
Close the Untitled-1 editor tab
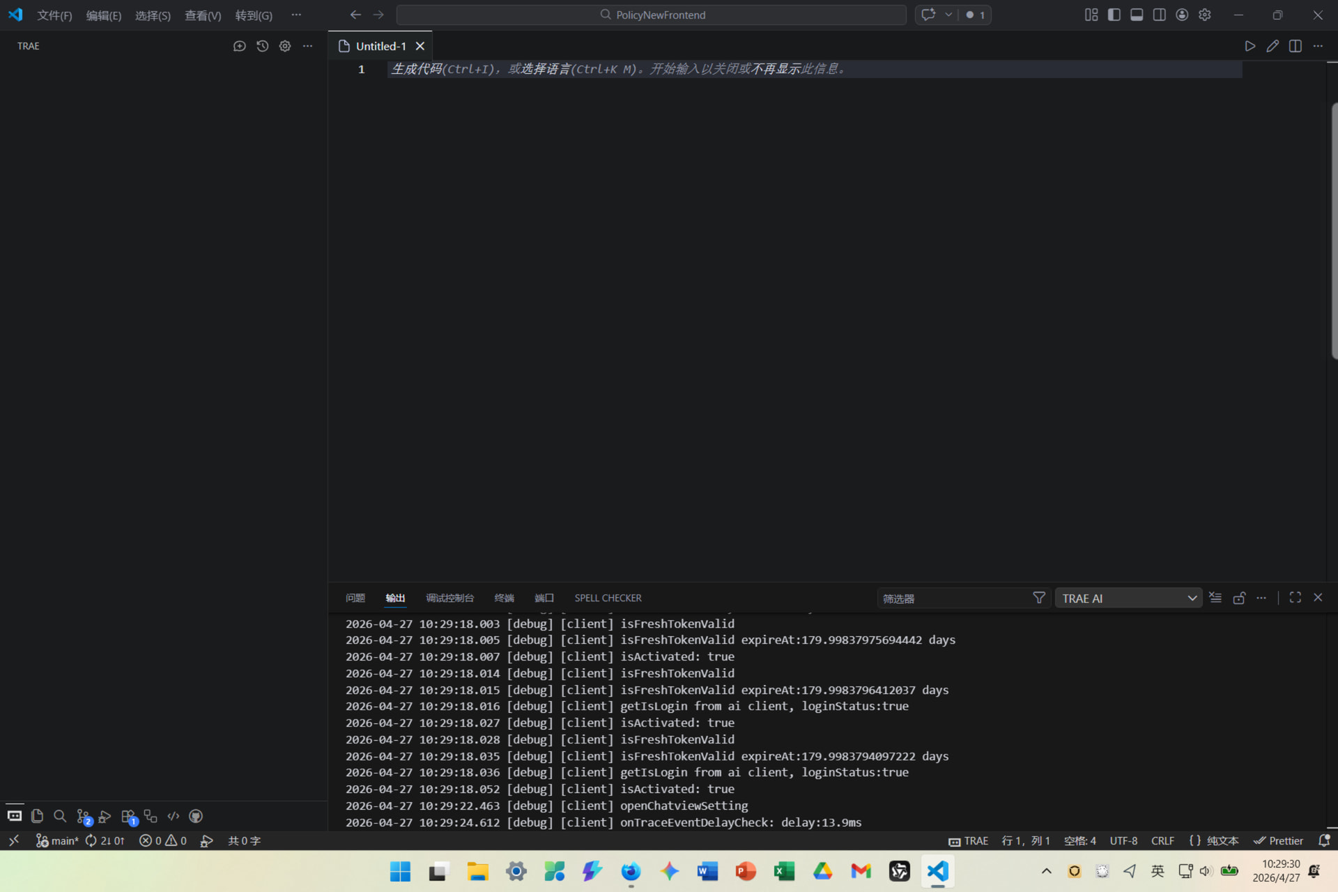pos(420,46)
